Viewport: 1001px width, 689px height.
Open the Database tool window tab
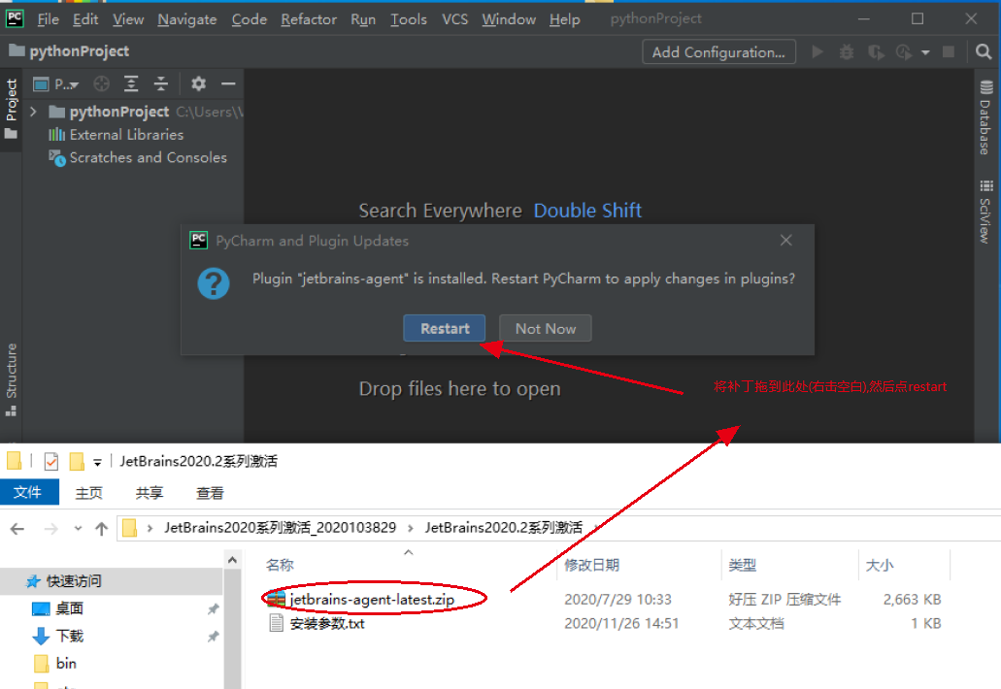coord(985,117)
